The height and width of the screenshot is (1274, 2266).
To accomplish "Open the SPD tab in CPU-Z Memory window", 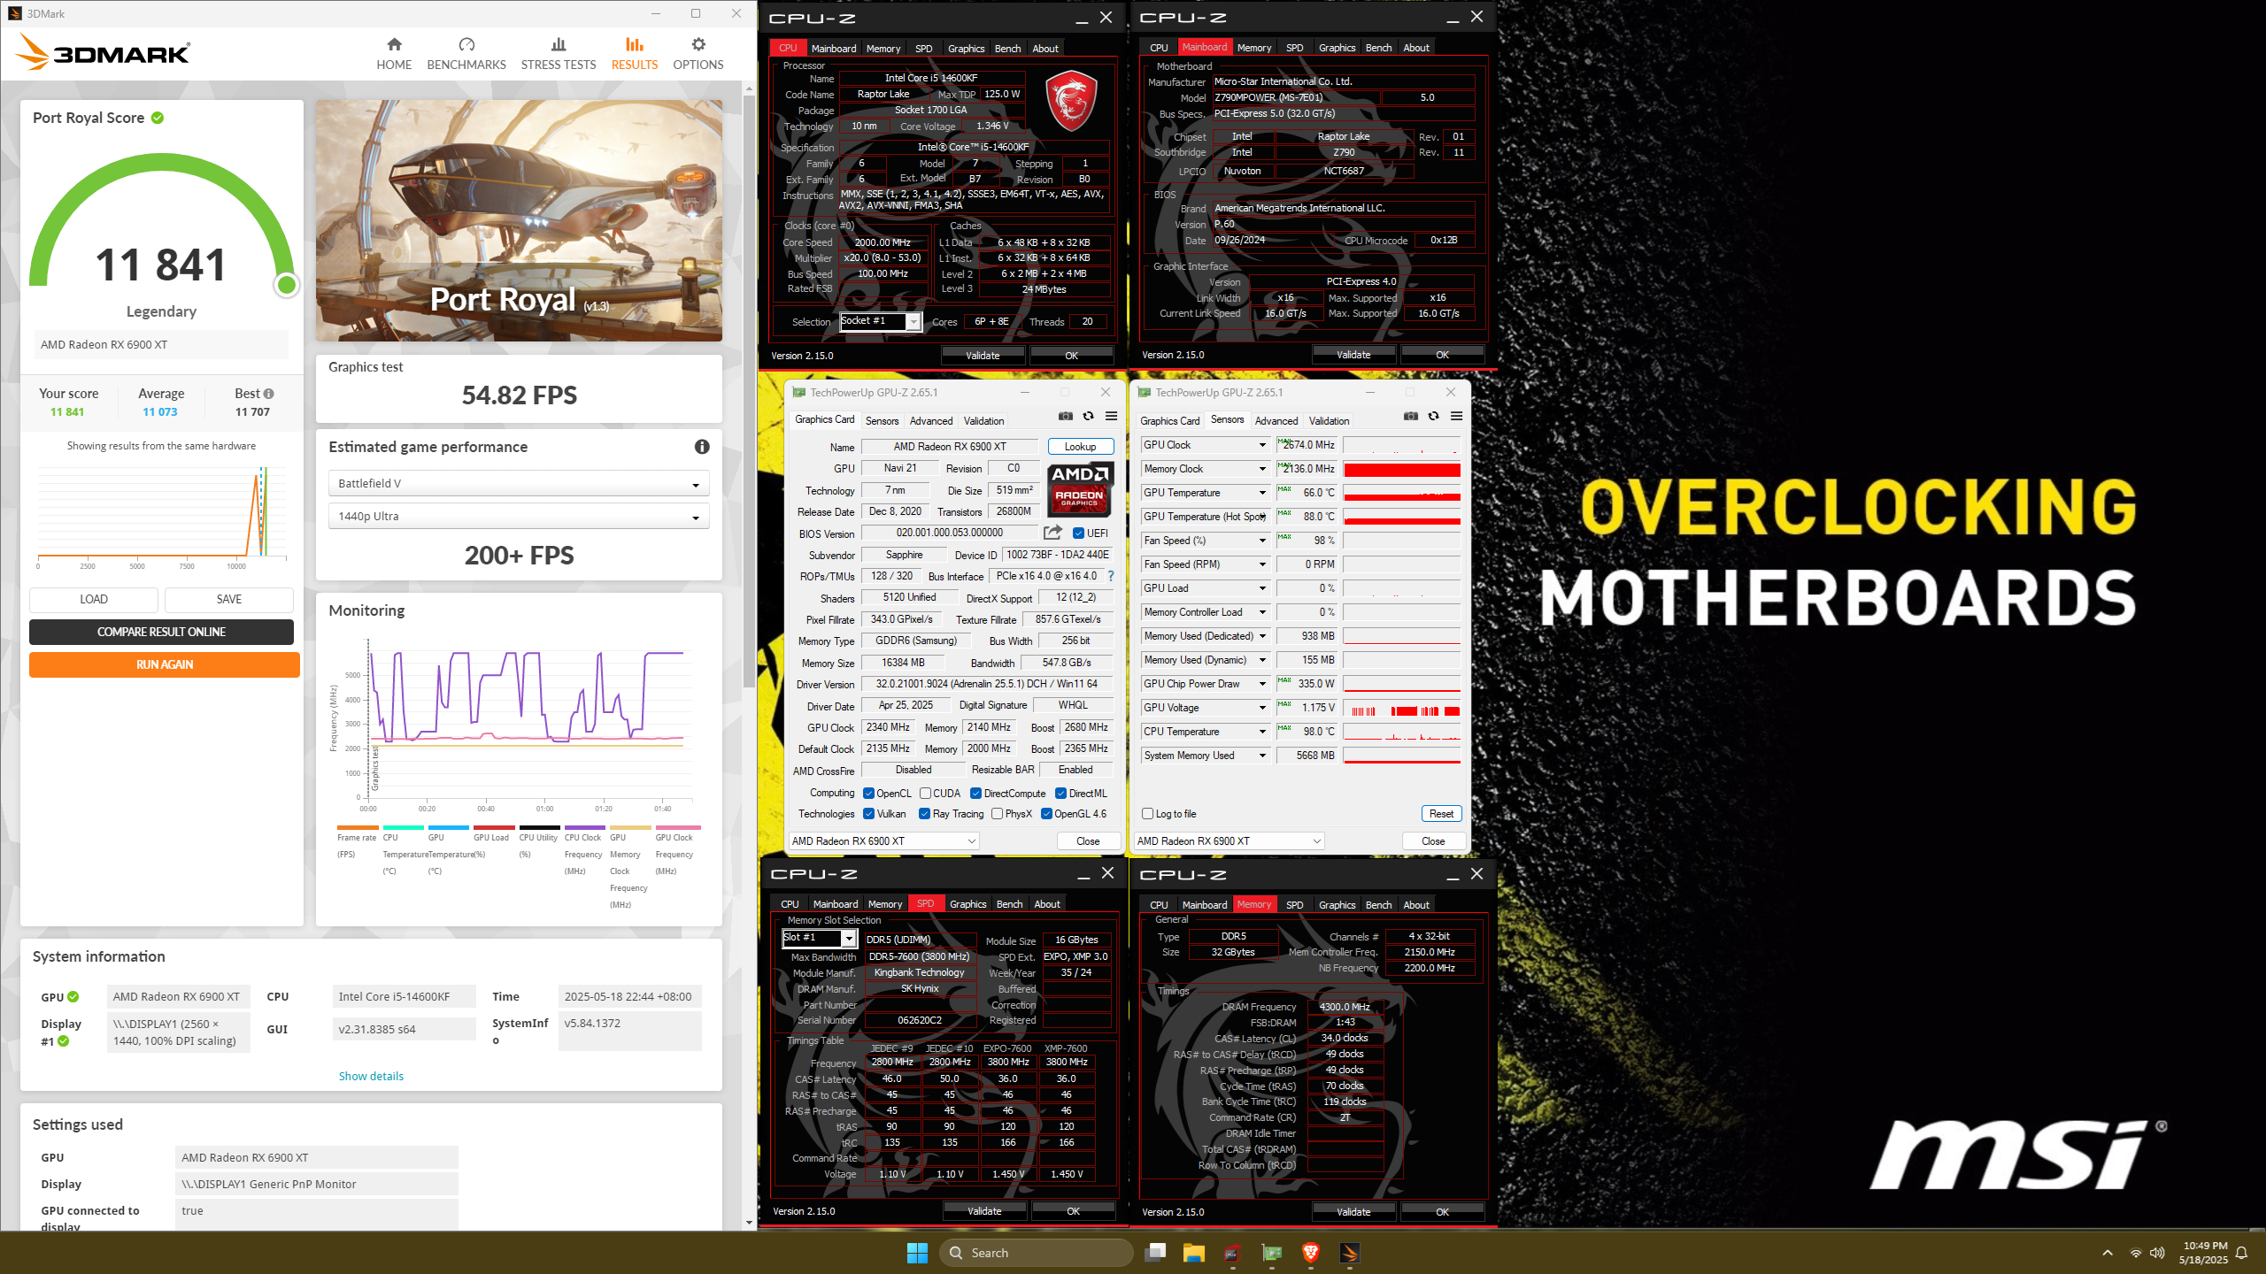I will (x=1294, y=905).
